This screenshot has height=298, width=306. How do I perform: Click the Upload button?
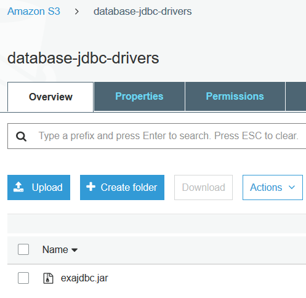tap(39, 187)
